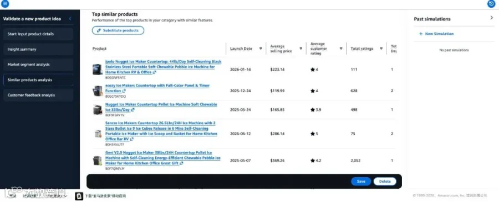The image size is (499, 202).
Task: Click the $223.14 average selling price
Action: pos(278,70)
